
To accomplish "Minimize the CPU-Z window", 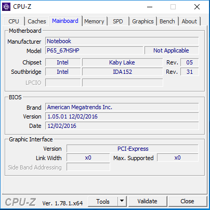I will pos(150,7).
